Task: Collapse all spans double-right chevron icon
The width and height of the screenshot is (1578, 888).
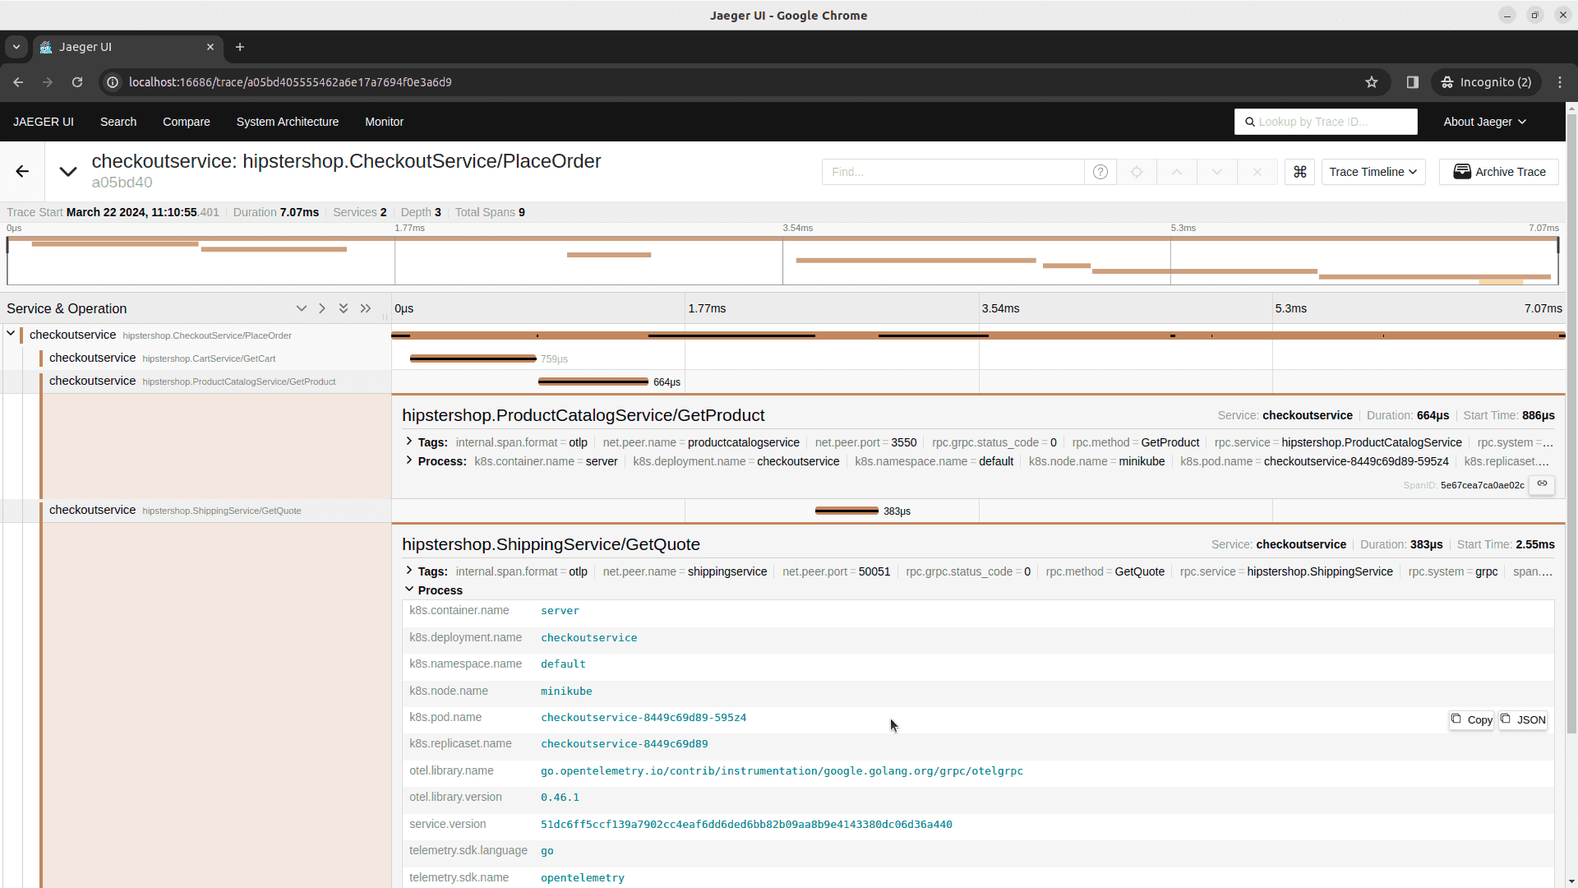Action: pos(366,308)
